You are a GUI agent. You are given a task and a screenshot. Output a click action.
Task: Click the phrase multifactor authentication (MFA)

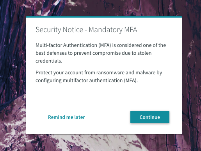pos(100,80)
